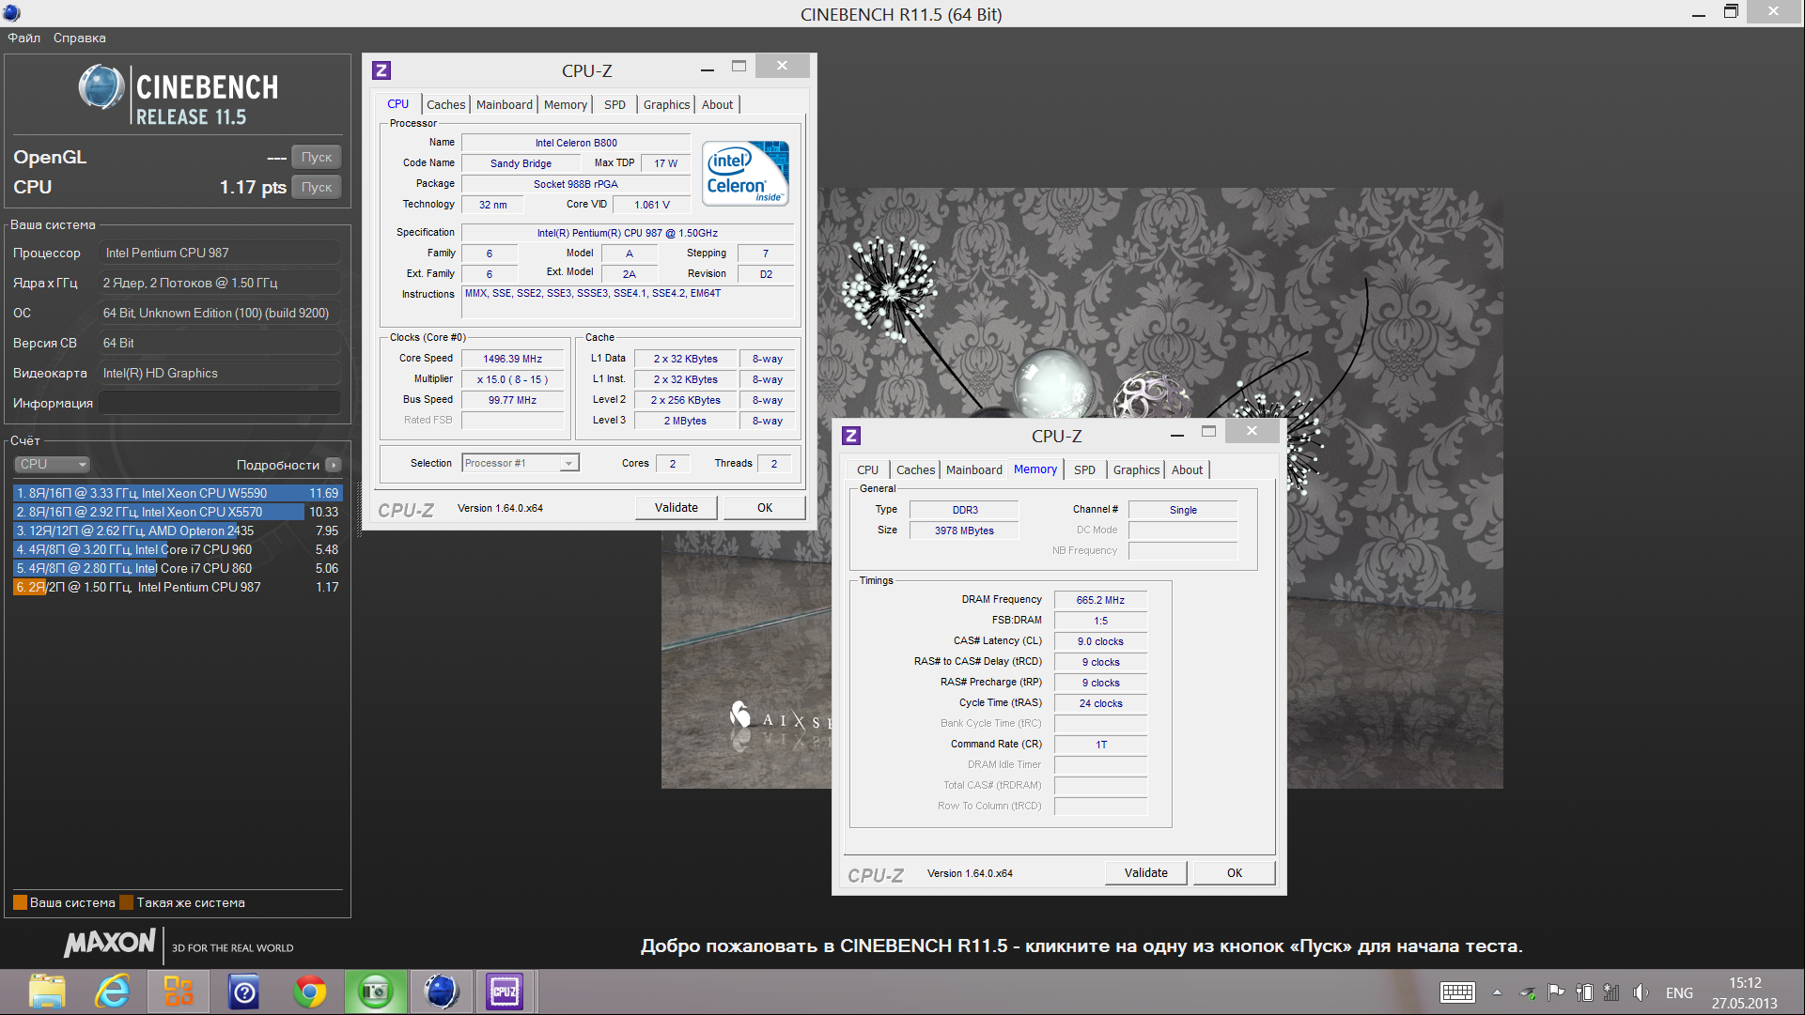
Task: Switch to CPU tab in CPU-Z Memory window
Action: (868, 469)
